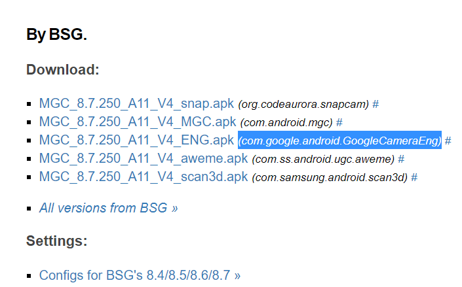
Task: Download the aweme.apk variant
Action: coord(143,158)
